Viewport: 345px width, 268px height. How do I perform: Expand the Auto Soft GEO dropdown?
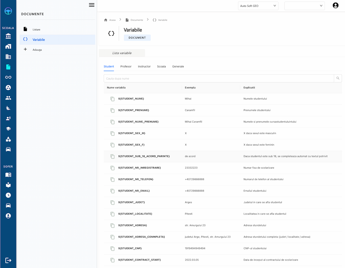point(258,6)
